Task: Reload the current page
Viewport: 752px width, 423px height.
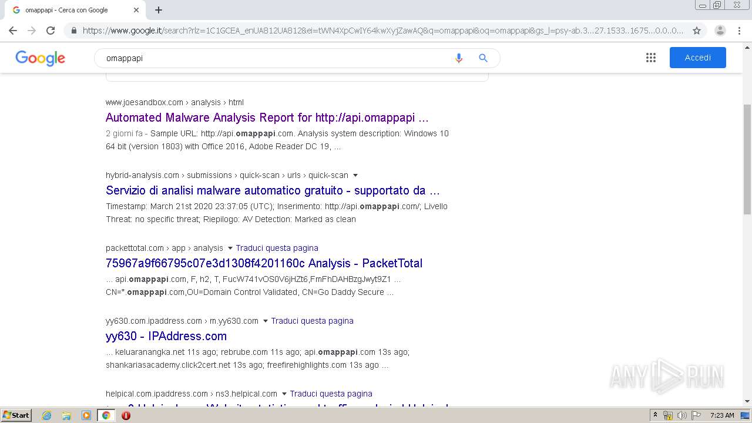Action: point(51,31)
